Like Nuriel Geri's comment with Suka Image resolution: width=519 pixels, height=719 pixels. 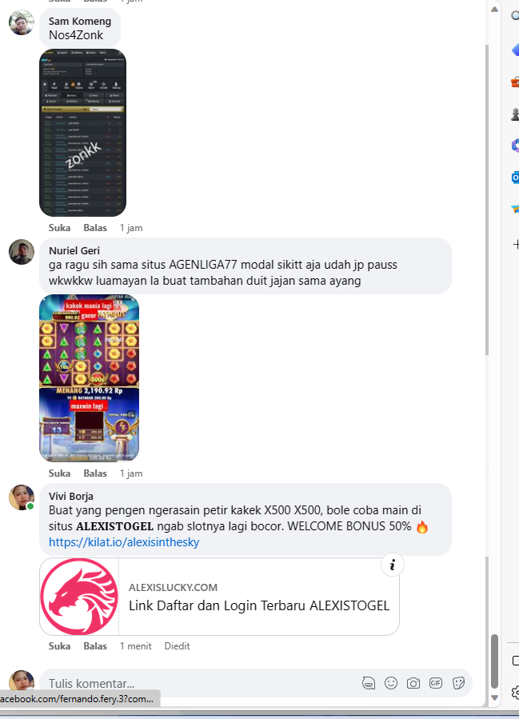tap(60, 473)
